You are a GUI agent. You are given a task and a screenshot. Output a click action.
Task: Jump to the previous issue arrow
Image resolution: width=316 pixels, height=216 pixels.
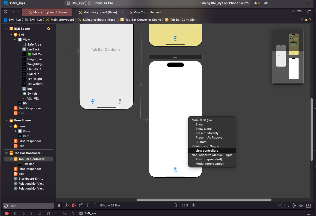pos(302,20)
